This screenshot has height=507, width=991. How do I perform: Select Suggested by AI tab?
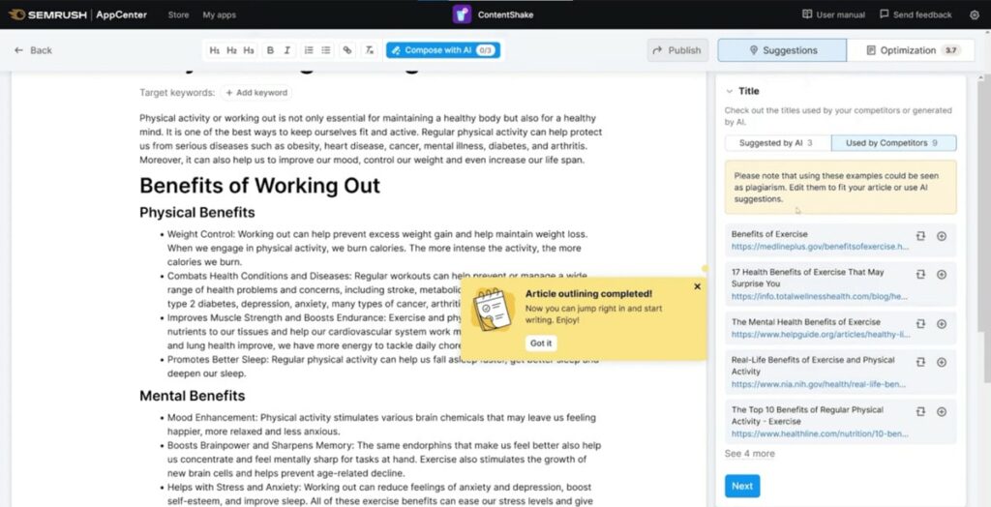tap(777, 143)
